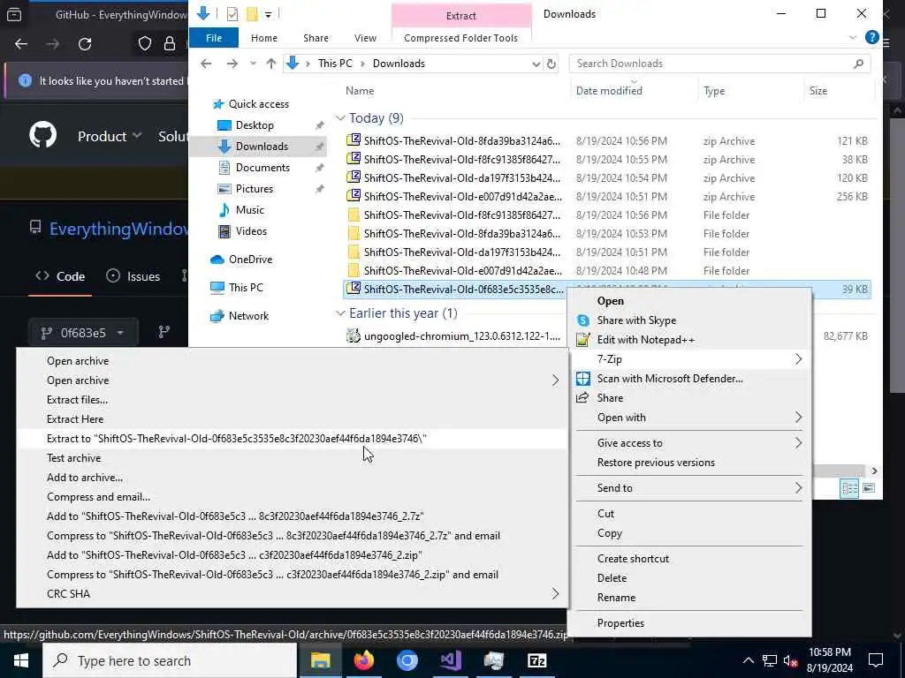Click horizontal scrollbar right arrow

point(874,471)
